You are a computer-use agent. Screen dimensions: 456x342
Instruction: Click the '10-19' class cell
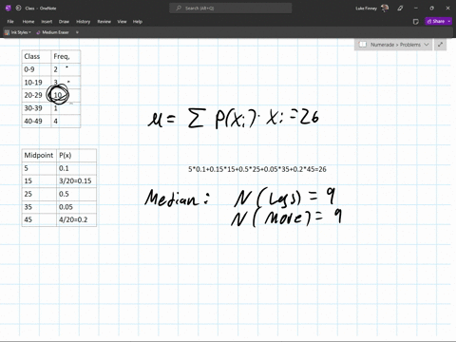[36, 83]
